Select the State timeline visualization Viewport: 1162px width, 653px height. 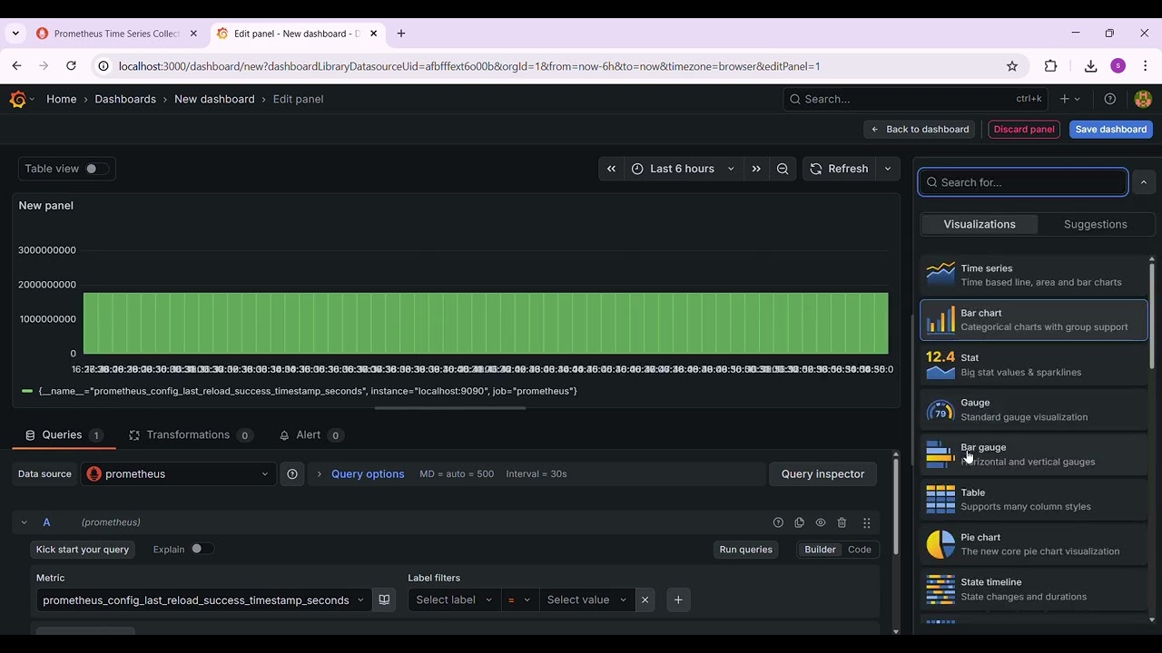(x=1034, y=589)
